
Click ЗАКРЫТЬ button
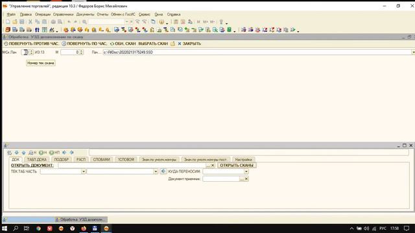pyautogui.click(x=189, y=43)
